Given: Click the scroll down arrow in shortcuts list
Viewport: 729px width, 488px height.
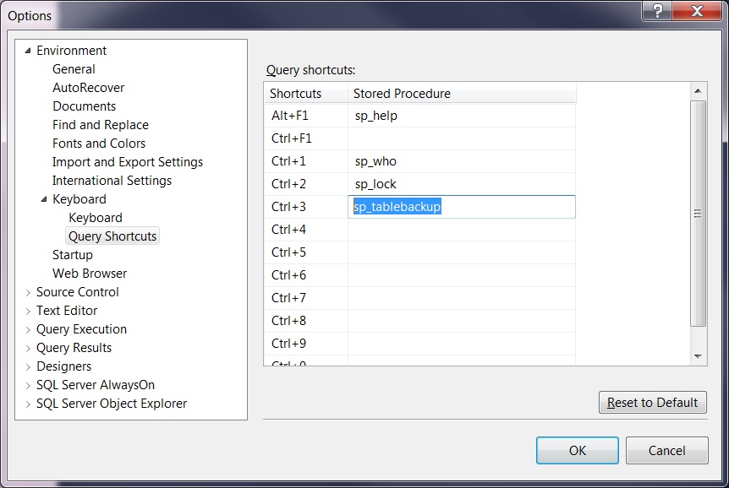Looking at the screenshot, I should pos(699,357).
